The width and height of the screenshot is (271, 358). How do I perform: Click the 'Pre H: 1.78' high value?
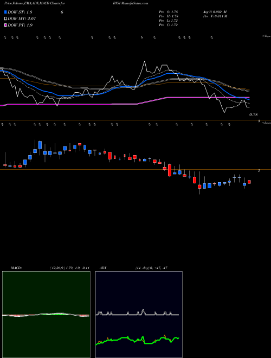tap(169, 16)
